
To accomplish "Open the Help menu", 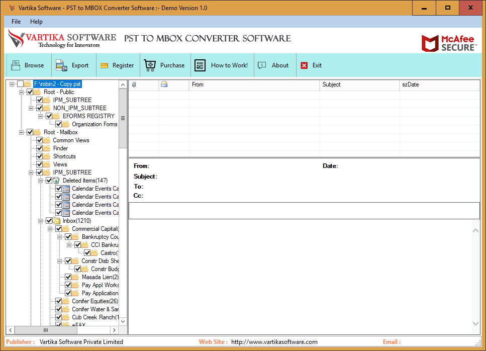I will (x=36, y=22).
